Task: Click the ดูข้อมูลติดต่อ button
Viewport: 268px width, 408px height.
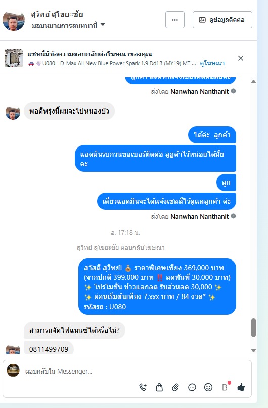Action: pyautogui.click(x=222, y=20)
